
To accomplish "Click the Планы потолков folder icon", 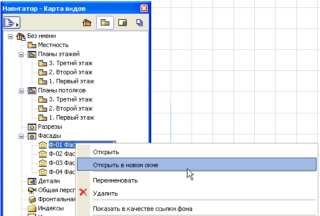I will pyautogui.click(x=32, y=91).
